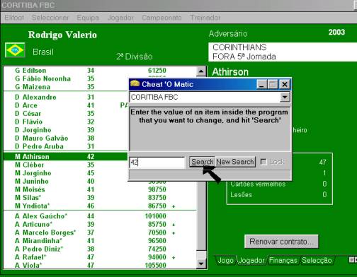This screenshot has height=277, width=357.
Task: Open the CORITIBA FBC process dropdown
Action: 285,97
